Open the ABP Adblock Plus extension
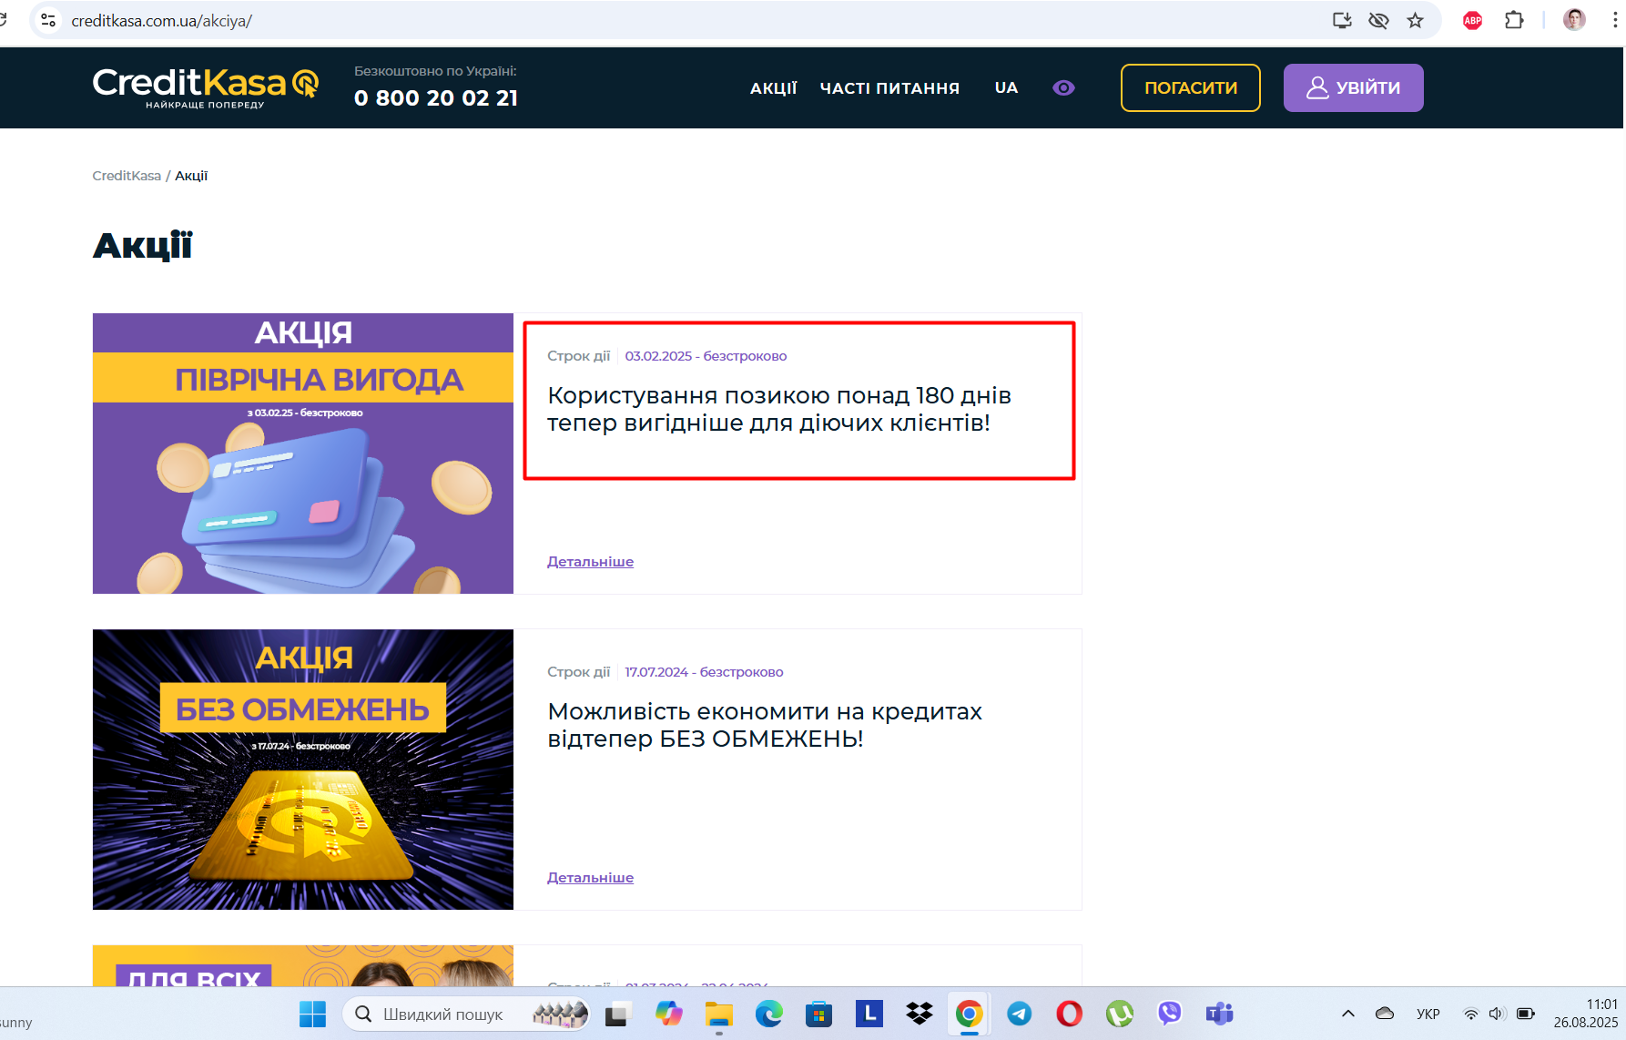This screenshot has width=1626, height=1040. tap(1472, 20)
